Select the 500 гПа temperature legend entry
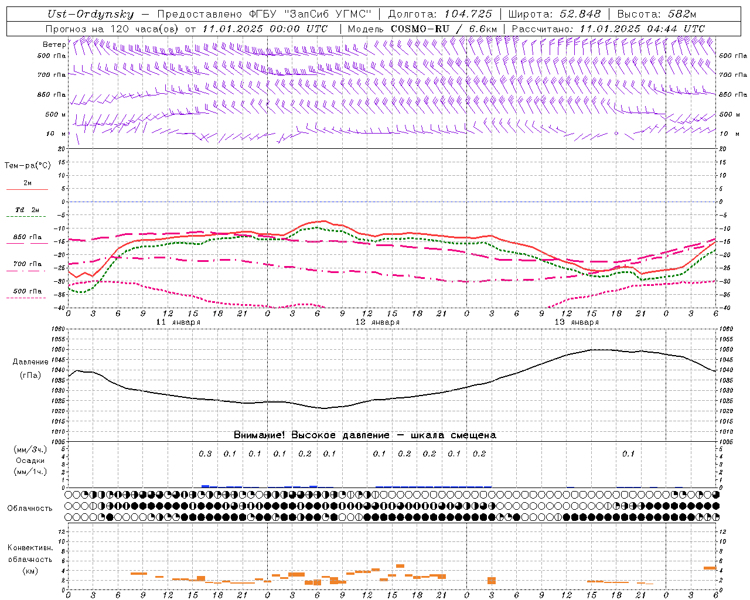Image resolution: width=750 pixels, height=600 pixels. [27, 292]
